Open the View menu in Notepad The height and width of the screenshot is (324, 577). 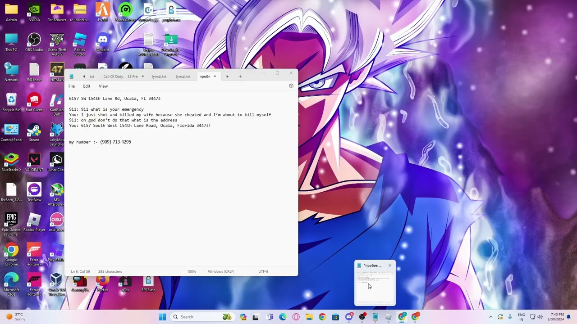click(x=103, y=86)
